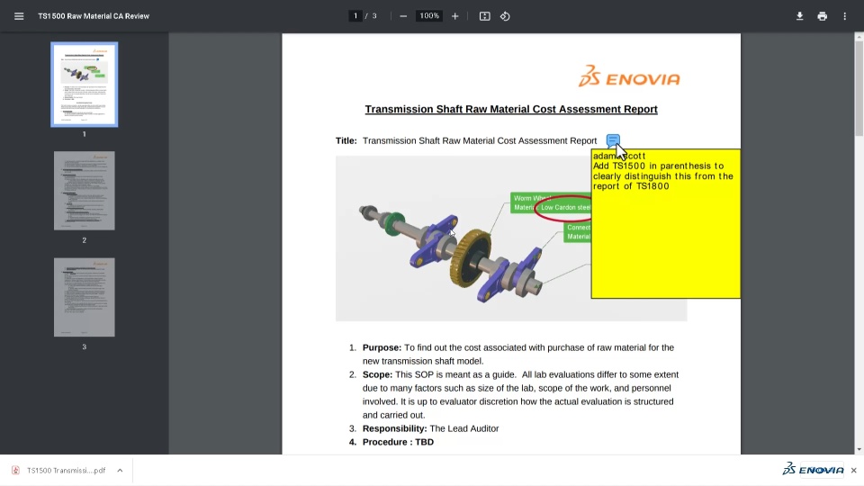The width and height of the screenshot is (864, 486).
Task: Zoom in with the plus button
Action: [x=455, y=16]
